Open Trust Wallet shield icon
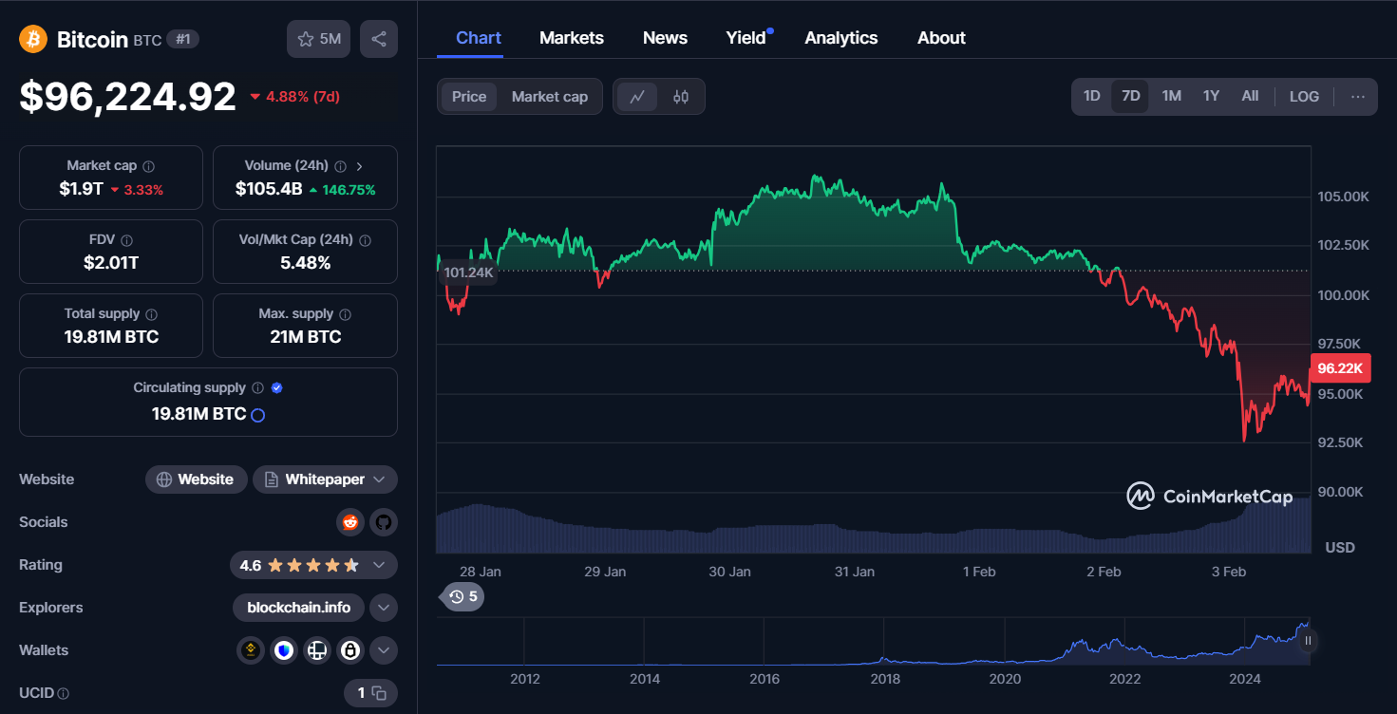The height and width of the screenshot is (714, 1397). click(284, 650)
